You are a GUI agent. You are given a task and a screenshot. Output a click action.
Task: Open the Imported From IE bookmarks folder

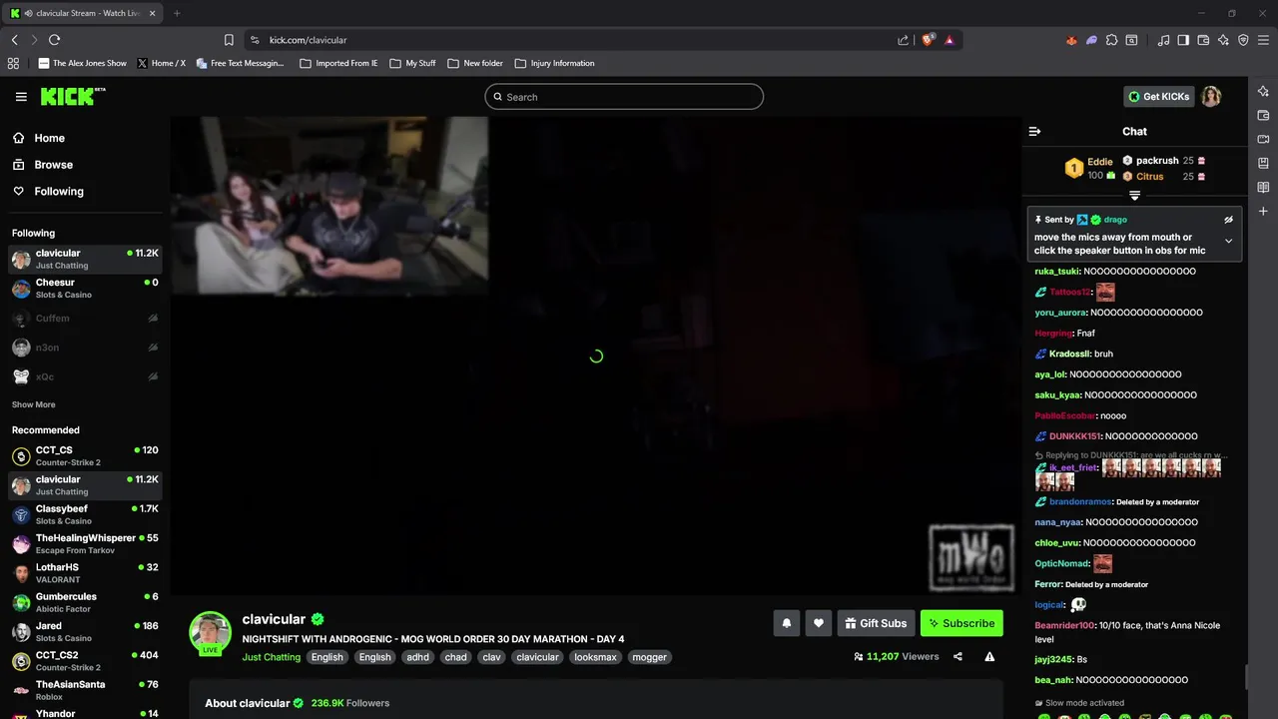pyautogui.click(x=338, y=63)
